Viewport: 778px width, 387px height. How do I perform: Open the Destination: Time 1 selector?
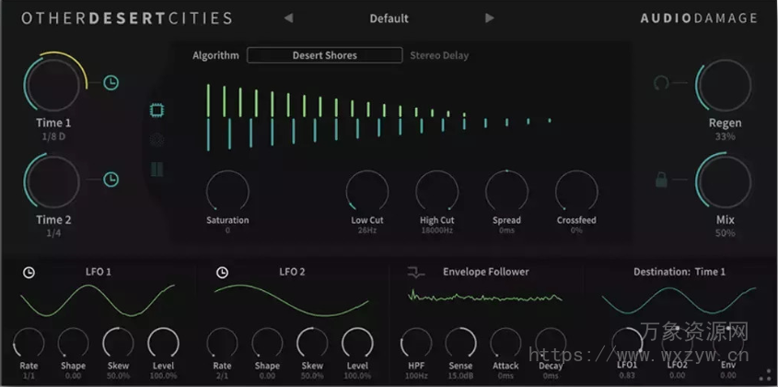coord(679,272)
